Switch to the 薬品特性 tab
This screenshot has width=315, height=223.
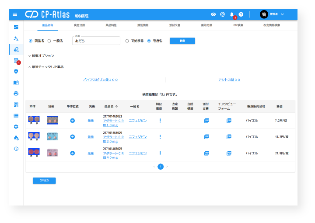[x=111, y=25]
